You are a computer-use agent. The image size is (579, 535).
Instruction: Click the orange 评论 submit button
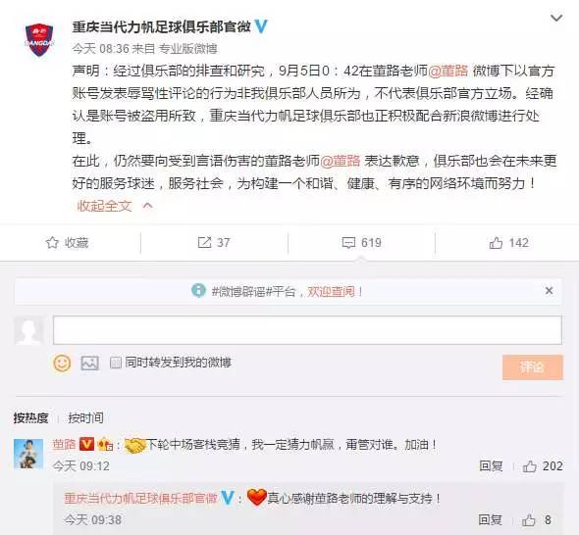pyautogui.click(x=533, y=366)
